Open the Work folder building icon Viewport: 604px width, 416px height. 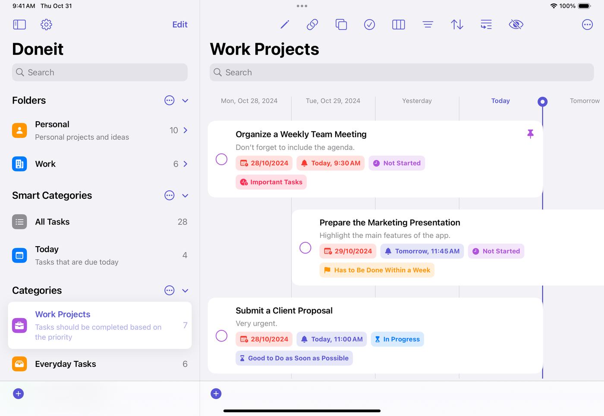[x=19, y=164]
